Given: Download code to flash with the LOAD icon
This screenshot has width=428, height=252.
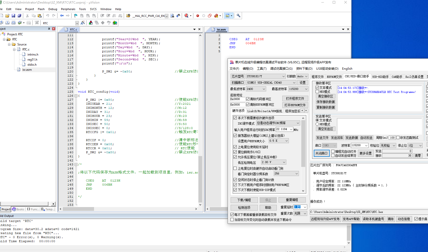Looking at the screenshot, I should point(37,23).
